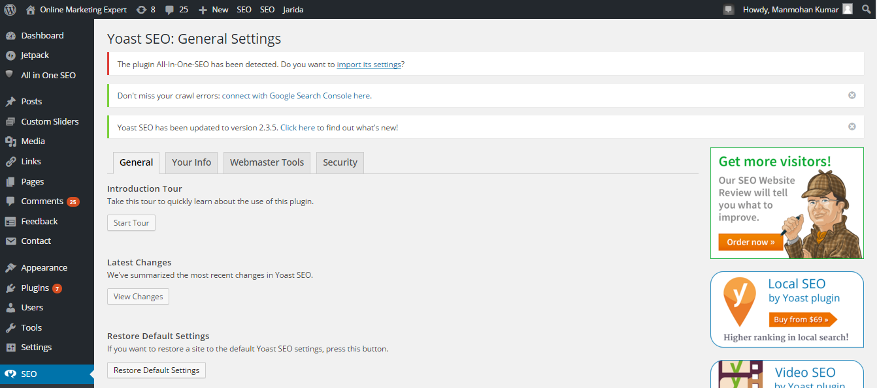Viewport: 877px width, 388px height.
Task: Open comments bubble icon showing 25
Action: 170,10
